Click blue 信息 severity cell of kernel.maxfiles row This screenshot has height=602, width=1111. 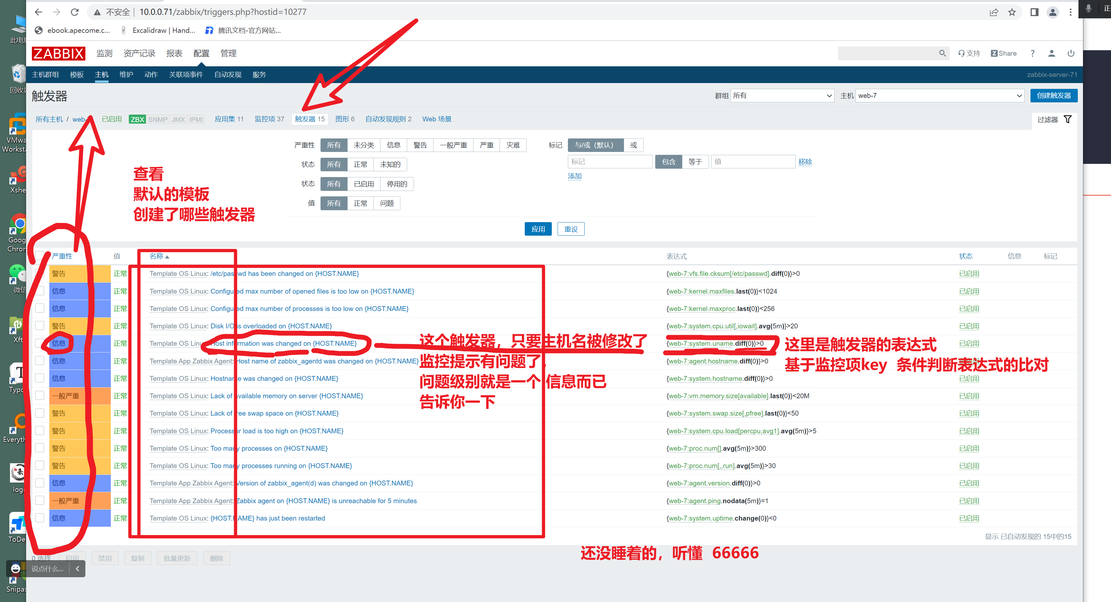pos(80,291)
